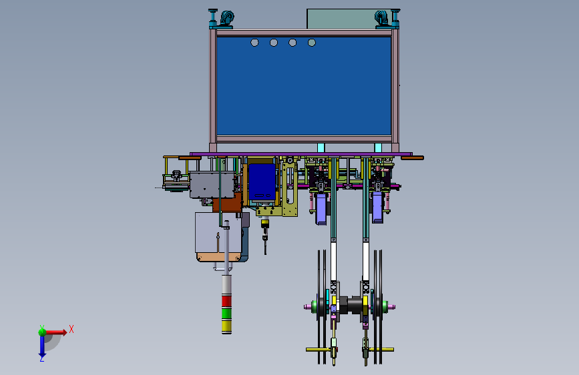579x375 pixels.
Task: Click the red X axis arrow of the triad
Action: point(56,332)
